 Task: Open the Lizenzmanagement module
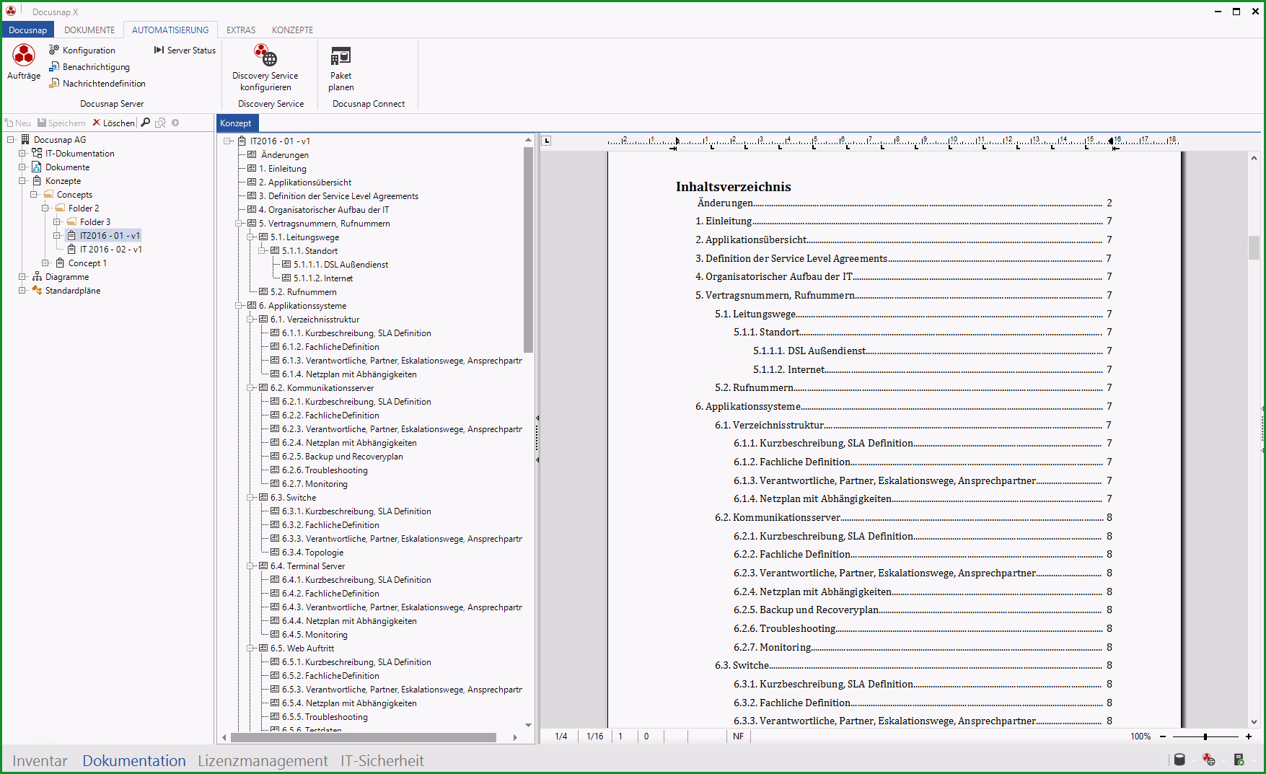pyautogui.click(x=263, y=760)
